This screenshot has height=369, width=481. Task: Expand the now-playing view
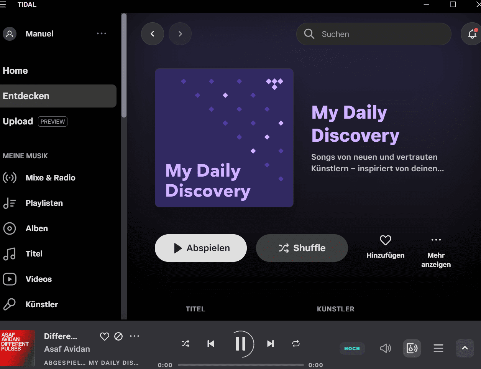[x=465, y=348]
